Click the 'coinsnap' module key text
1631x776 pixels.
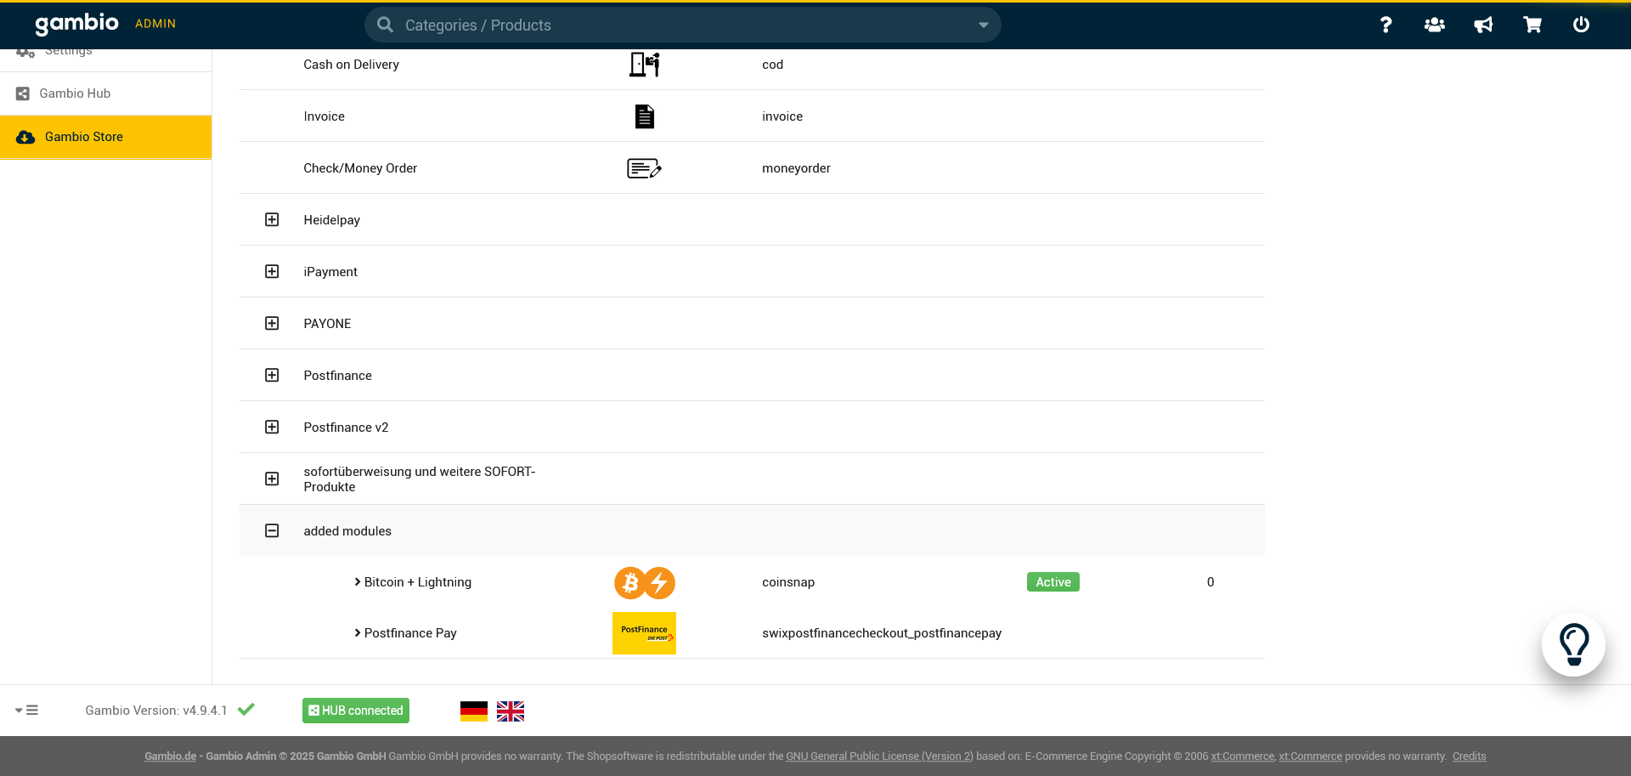click(788, 582)
